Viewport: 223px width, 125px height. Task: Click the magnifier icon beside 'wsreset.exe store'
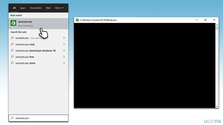click(x=12, y=63)
